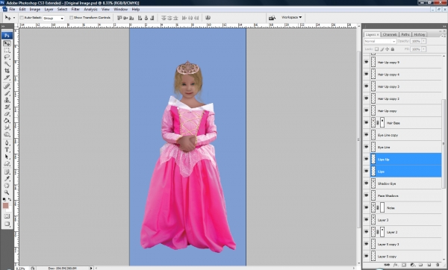Select the Shape tool
Viewport: 448px width, 270px height.
[x=7, y=163]
